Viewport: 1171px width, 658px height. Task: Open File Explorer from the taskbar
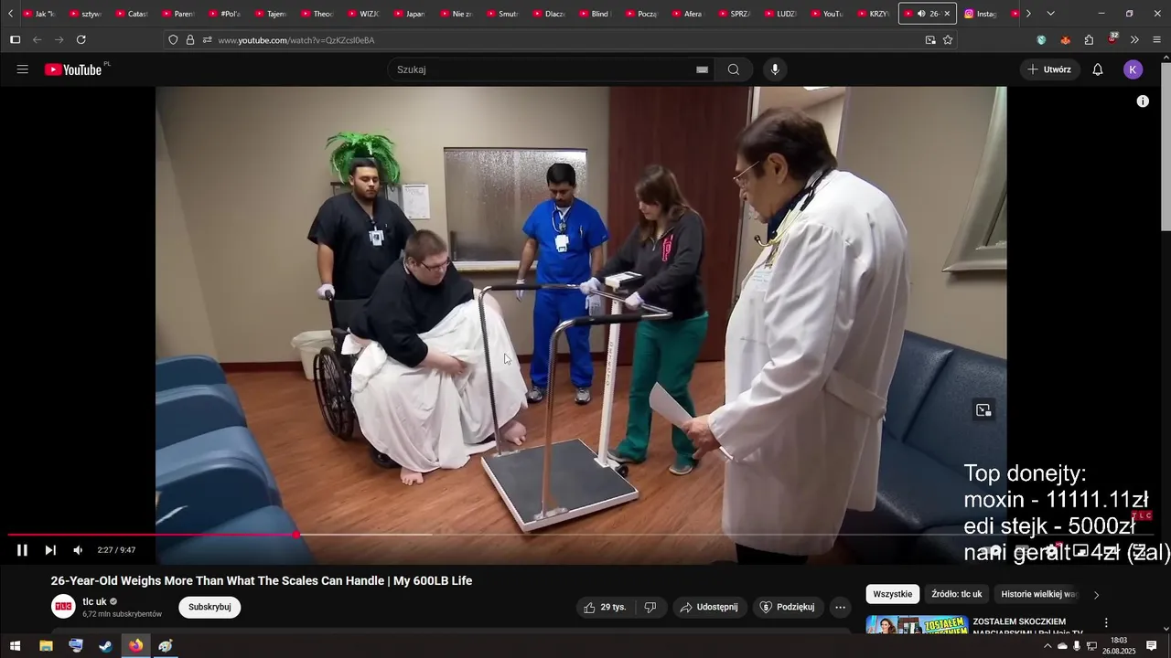[x=46, y=646]
